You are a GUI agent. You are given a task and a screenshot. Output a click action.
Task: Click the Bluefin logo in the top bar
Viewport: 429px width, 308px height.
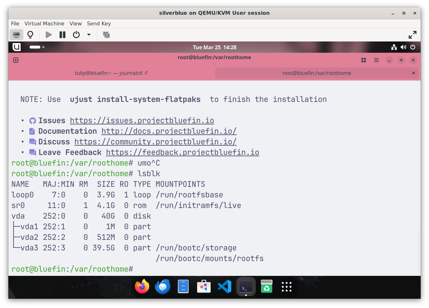pyautogui.click(x=16, y=47)
